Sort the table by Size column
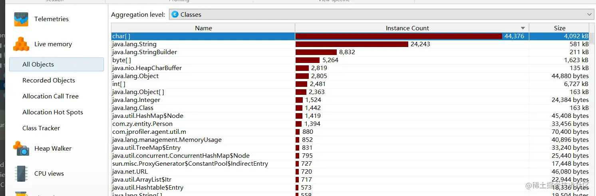This screenshot has width=596, height=196. (x=560, y=28)
